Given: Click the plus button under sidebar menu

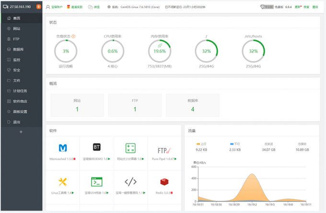Looking at the screenshot, I should tap(21, 132).
